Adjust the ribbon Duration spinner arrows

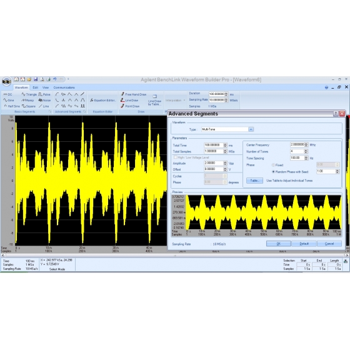[x=226, y=94]
